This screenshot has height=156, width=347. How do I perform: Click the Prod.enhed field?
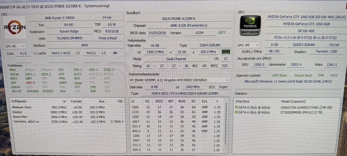[x=108, y=38]
